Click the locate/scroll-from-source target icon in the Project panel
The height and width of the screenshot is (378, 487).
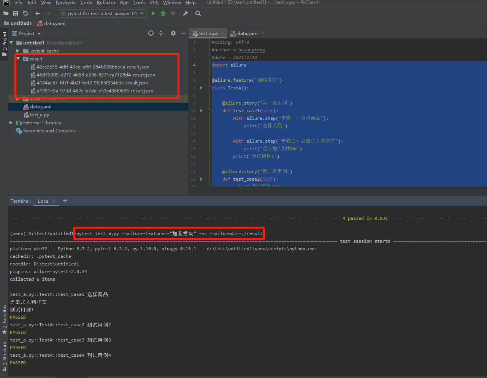pyautogui.click(x=151, y=33)
